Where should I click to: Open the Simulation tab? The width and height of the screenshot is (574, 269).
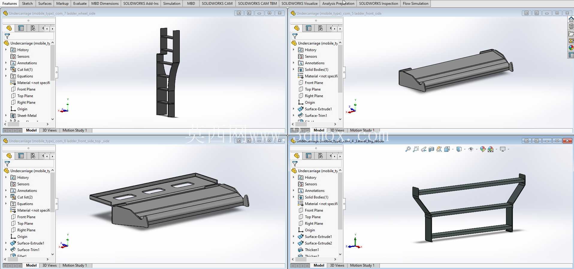point(172,4)
